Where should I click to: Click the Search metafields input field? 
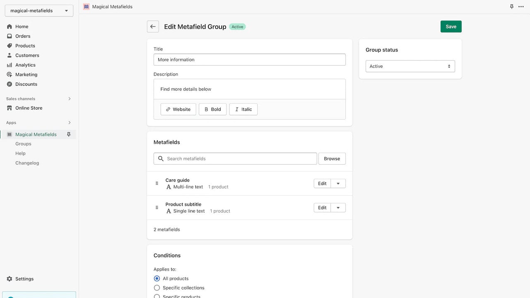pyautogui.click(x=235, y=159)
